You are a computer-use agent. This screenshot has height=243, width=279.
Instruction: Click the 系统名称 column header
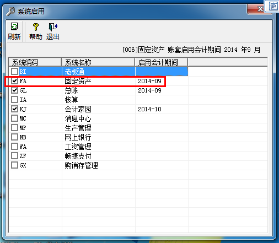point(98,62)
